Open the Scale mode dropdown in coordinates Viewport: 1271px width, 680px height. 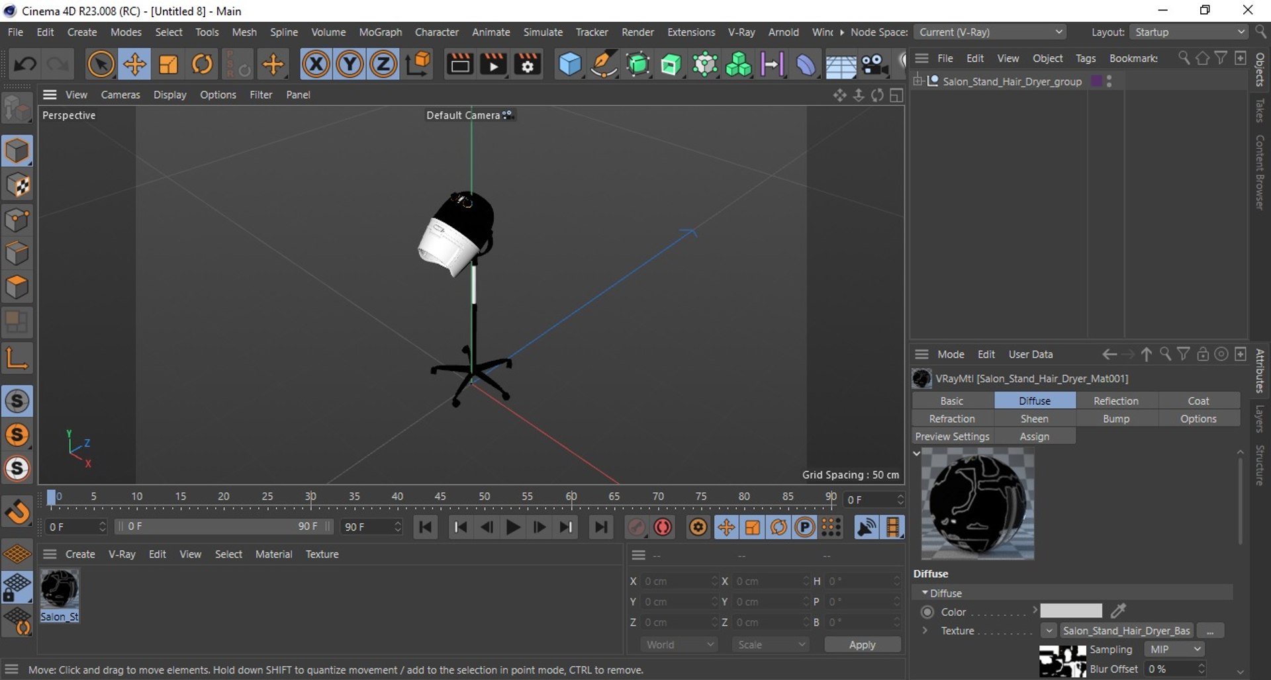tap(771, 644)
